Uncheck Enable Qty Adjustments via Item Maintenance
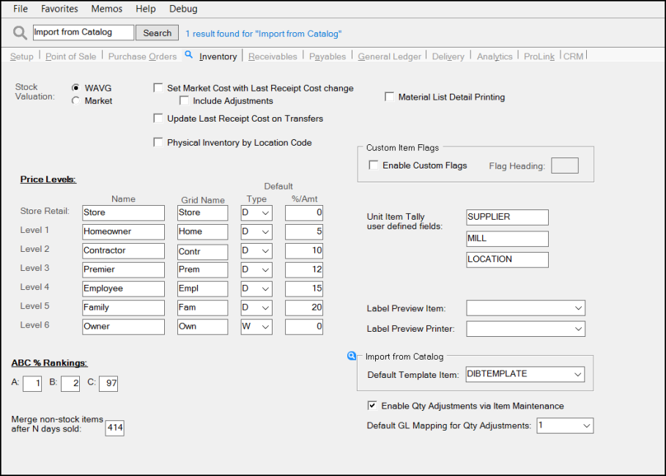666x476 pixels. [372, 406]
